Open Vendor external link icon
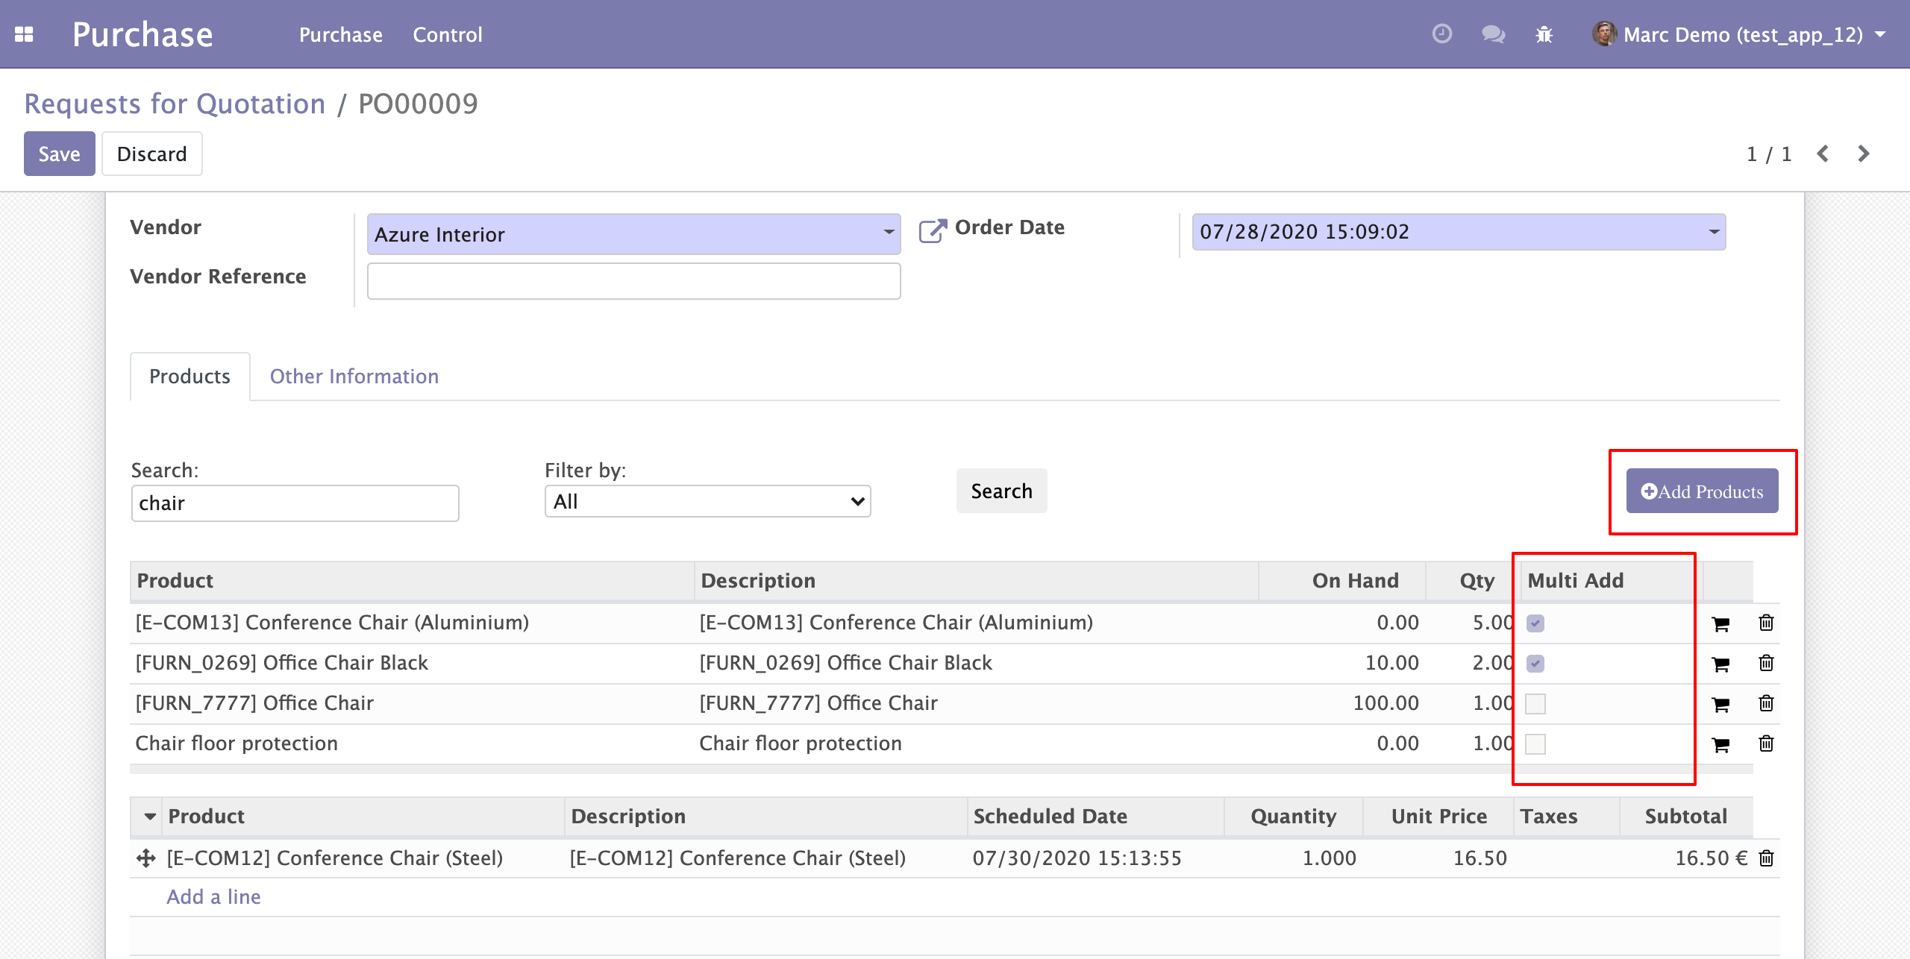1910x959 pixels. click(932, 230)
